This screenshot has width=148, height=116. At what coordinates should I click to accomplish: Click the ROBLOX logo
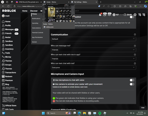point(9,11)
